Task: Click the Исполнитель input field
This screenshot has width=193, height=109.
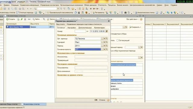Action: pyautogui.click(x=91, y=57)
